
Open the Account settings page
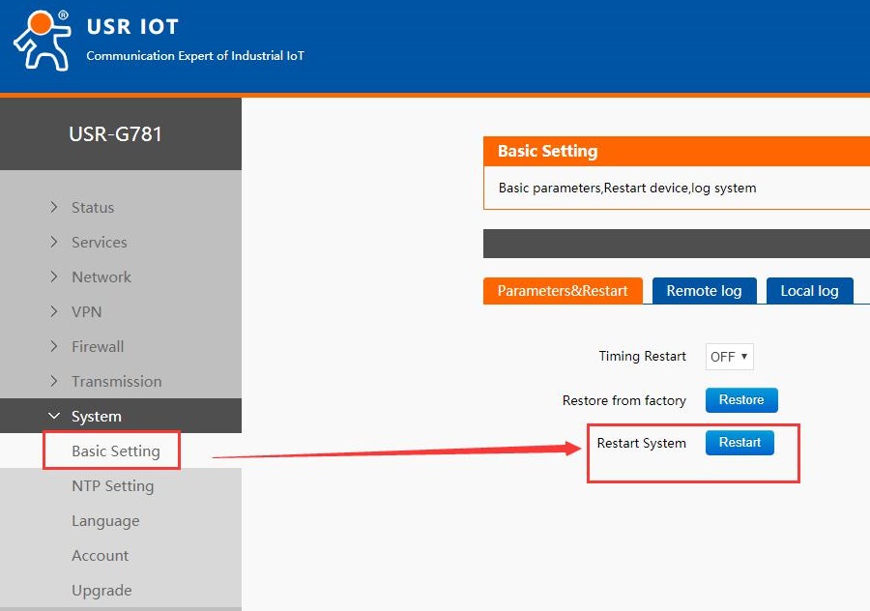(100, 556)
